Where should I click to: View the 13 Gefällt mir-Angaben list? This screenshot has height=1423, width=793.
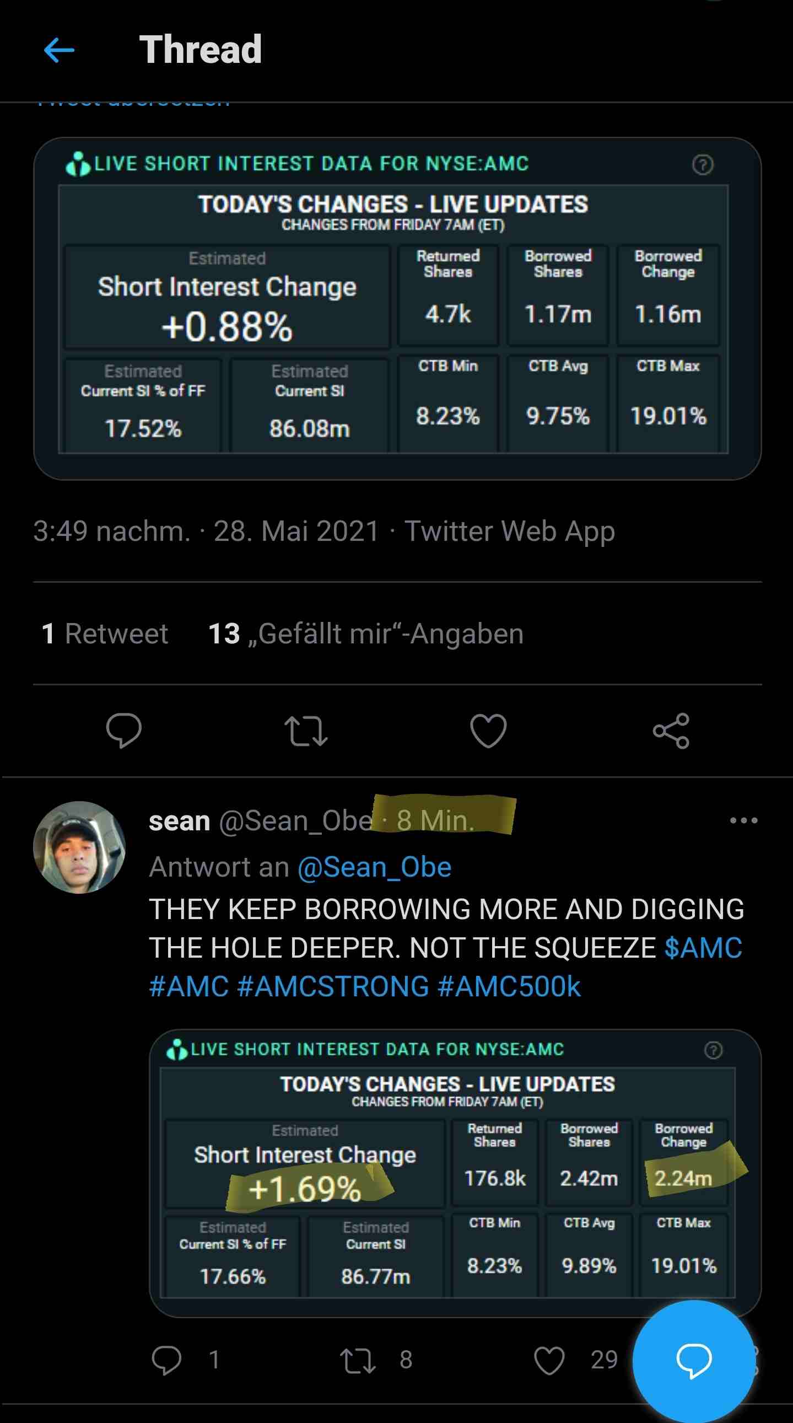[x=365, y=633]
